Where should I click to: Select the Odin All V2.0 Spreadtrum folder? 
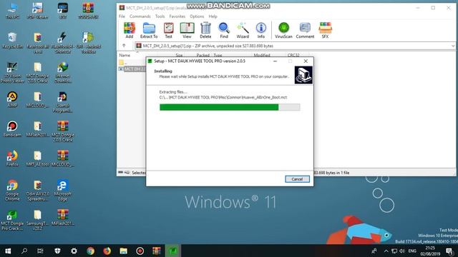[x=38, y=191]
